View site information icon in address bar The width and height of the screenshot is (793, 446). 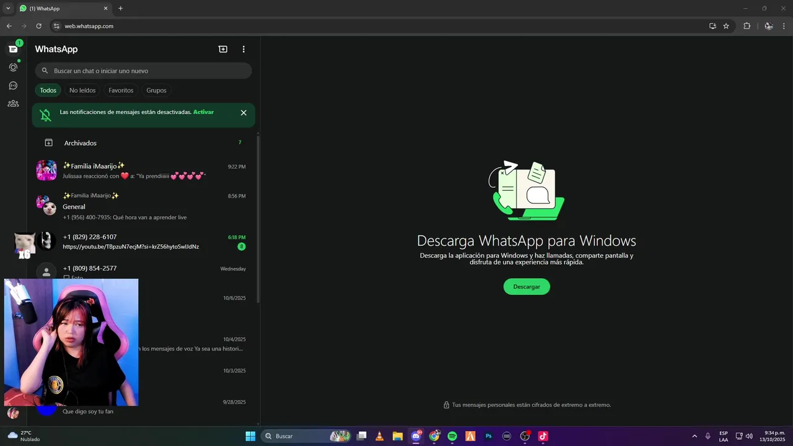pos(56,26)
